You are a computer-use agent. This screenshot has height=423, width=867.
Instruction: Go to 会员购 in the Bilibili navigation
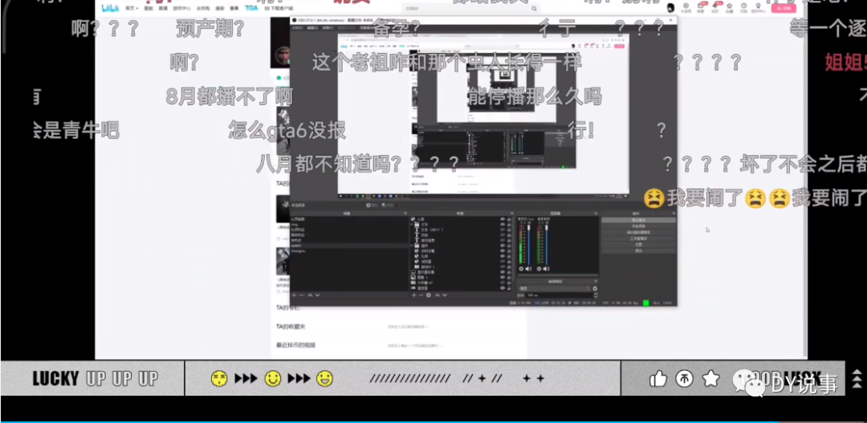click(x=203, y=8)
